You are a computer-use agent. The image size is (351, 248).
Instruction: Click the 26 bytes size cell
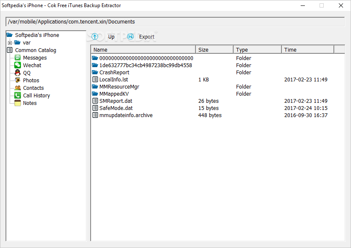(208, 101)
